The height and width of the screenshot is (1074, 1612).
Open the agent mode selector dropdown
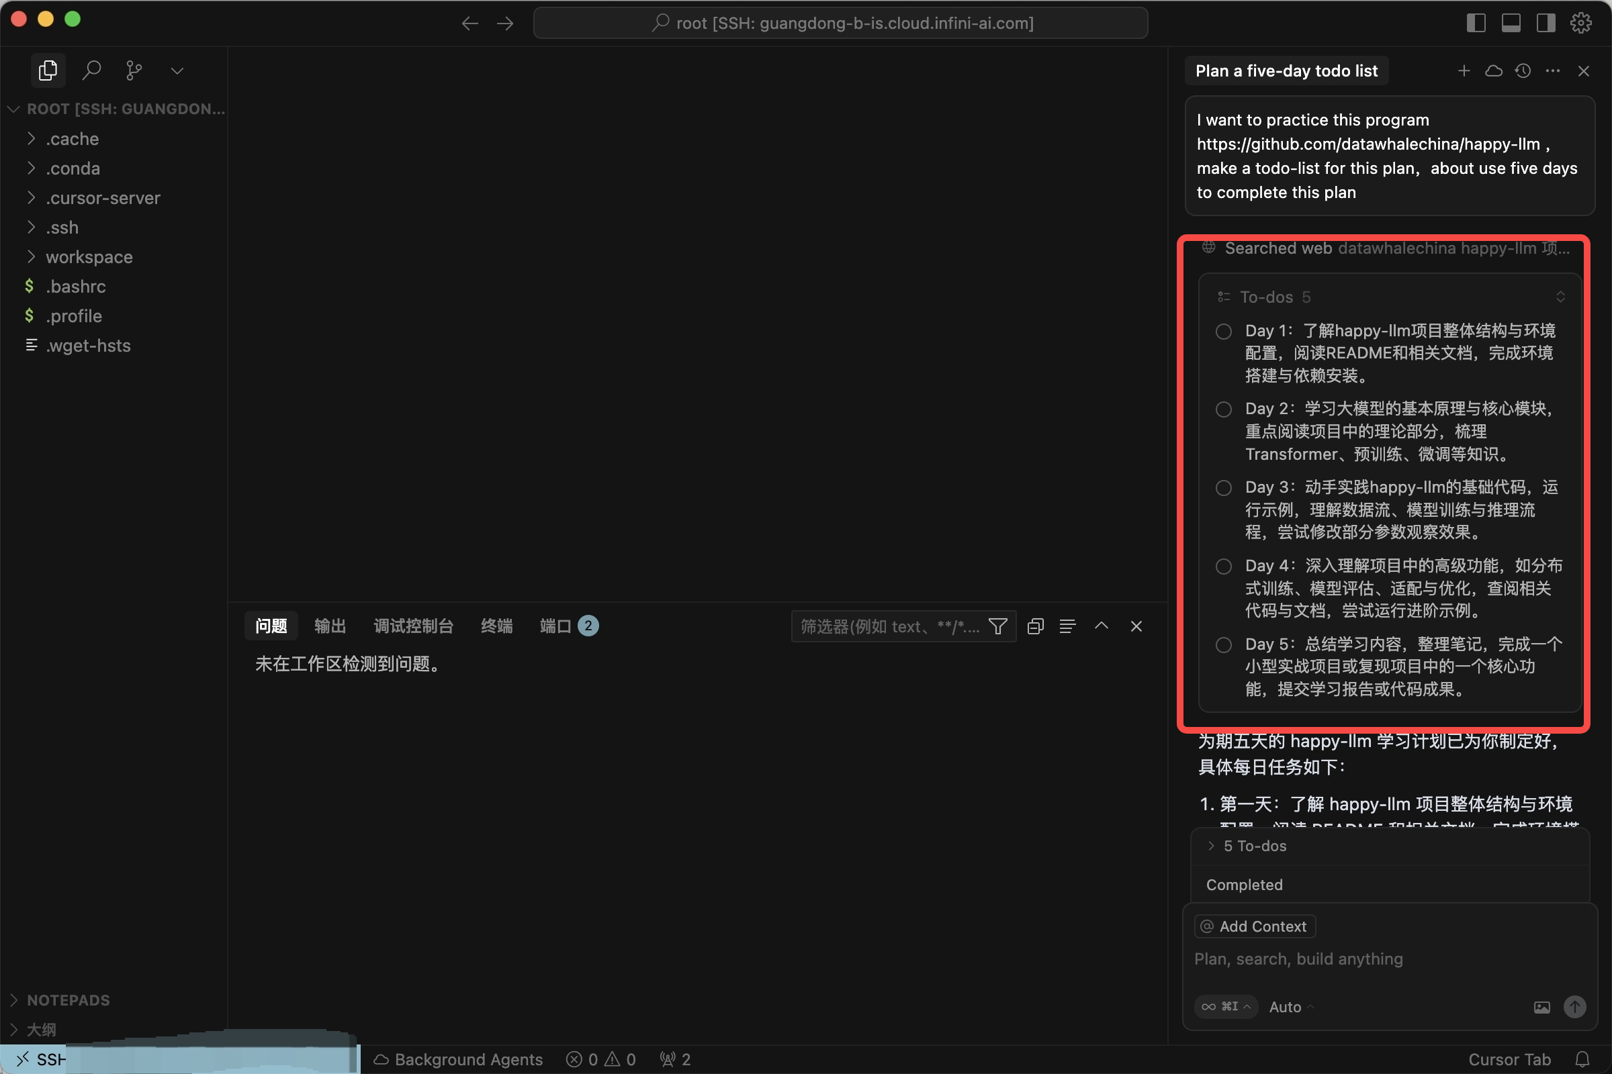[x=1226, y=1007]
